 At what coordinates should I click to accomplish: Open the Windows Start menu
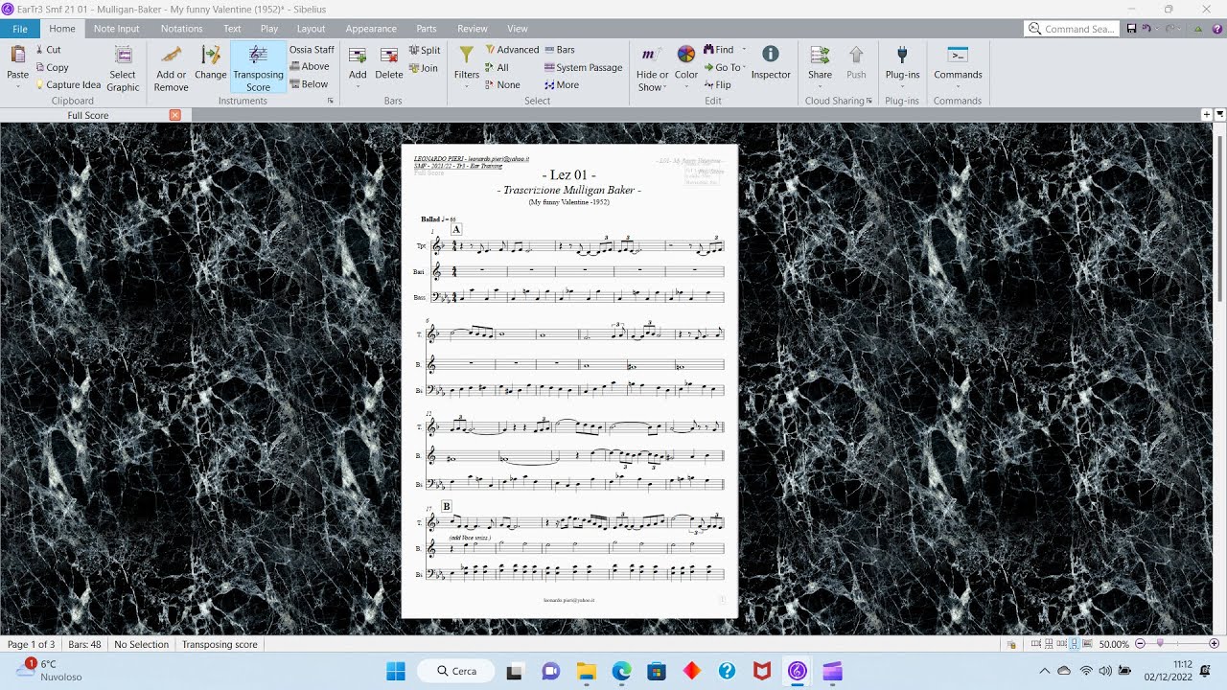(396, 671)
